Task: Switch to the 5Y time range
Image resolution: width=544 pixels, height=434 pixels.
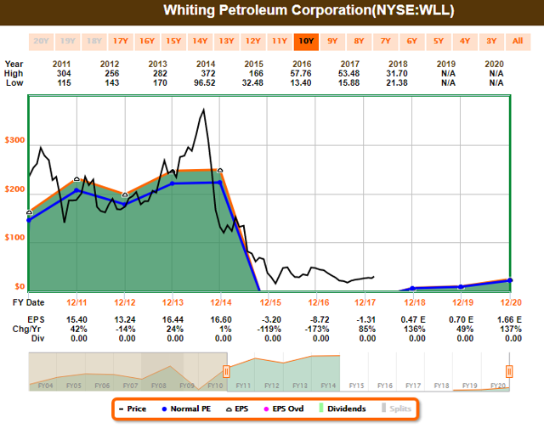Action: click(x=439, y=42)
